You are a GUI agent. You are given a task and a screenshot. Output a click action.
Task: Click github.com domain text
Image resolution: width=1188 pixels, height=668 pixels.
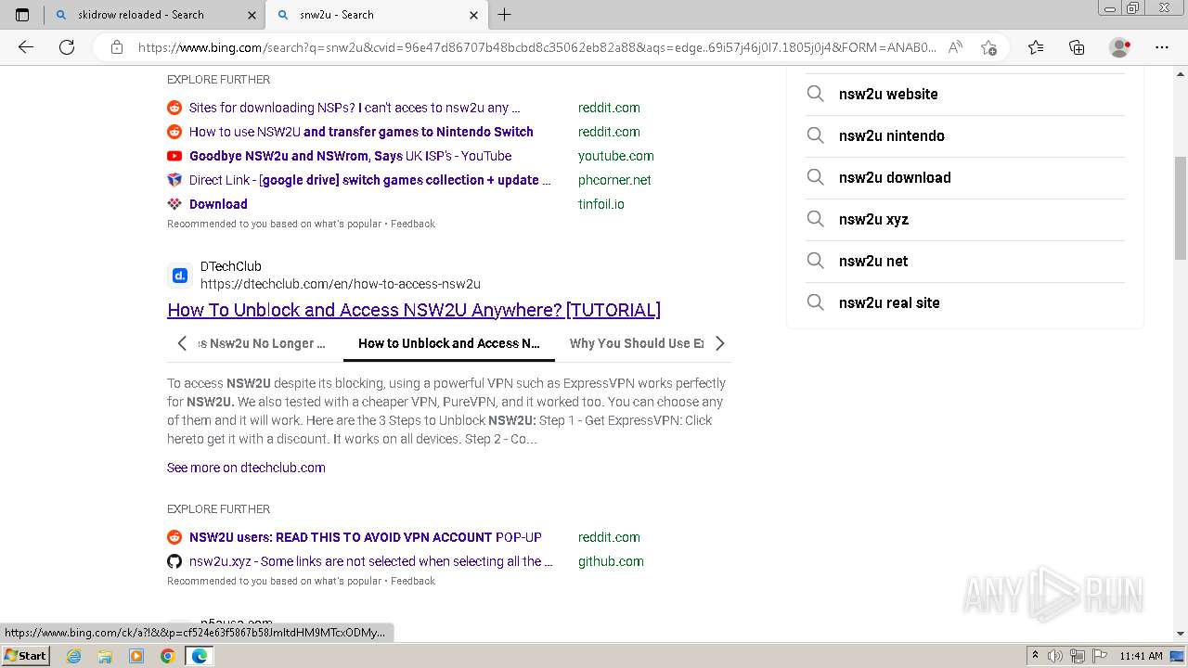pyautogui.click(x=611, y=561)
